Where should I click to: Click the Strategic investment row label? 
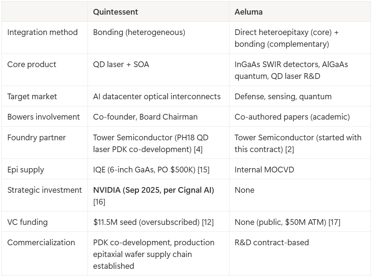tap(45, 190)
